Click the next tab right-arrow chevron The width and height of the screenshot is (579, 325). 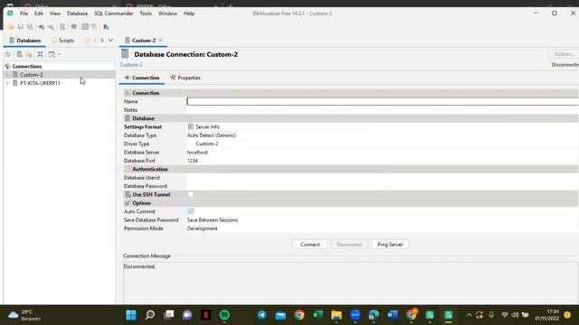[x=102, y=40]
